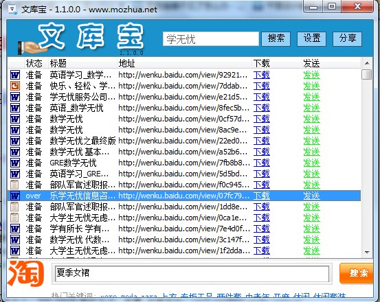This screenshot has width=380, height=302.
Task: Open 设置 settings button
Action: point(312,38)
